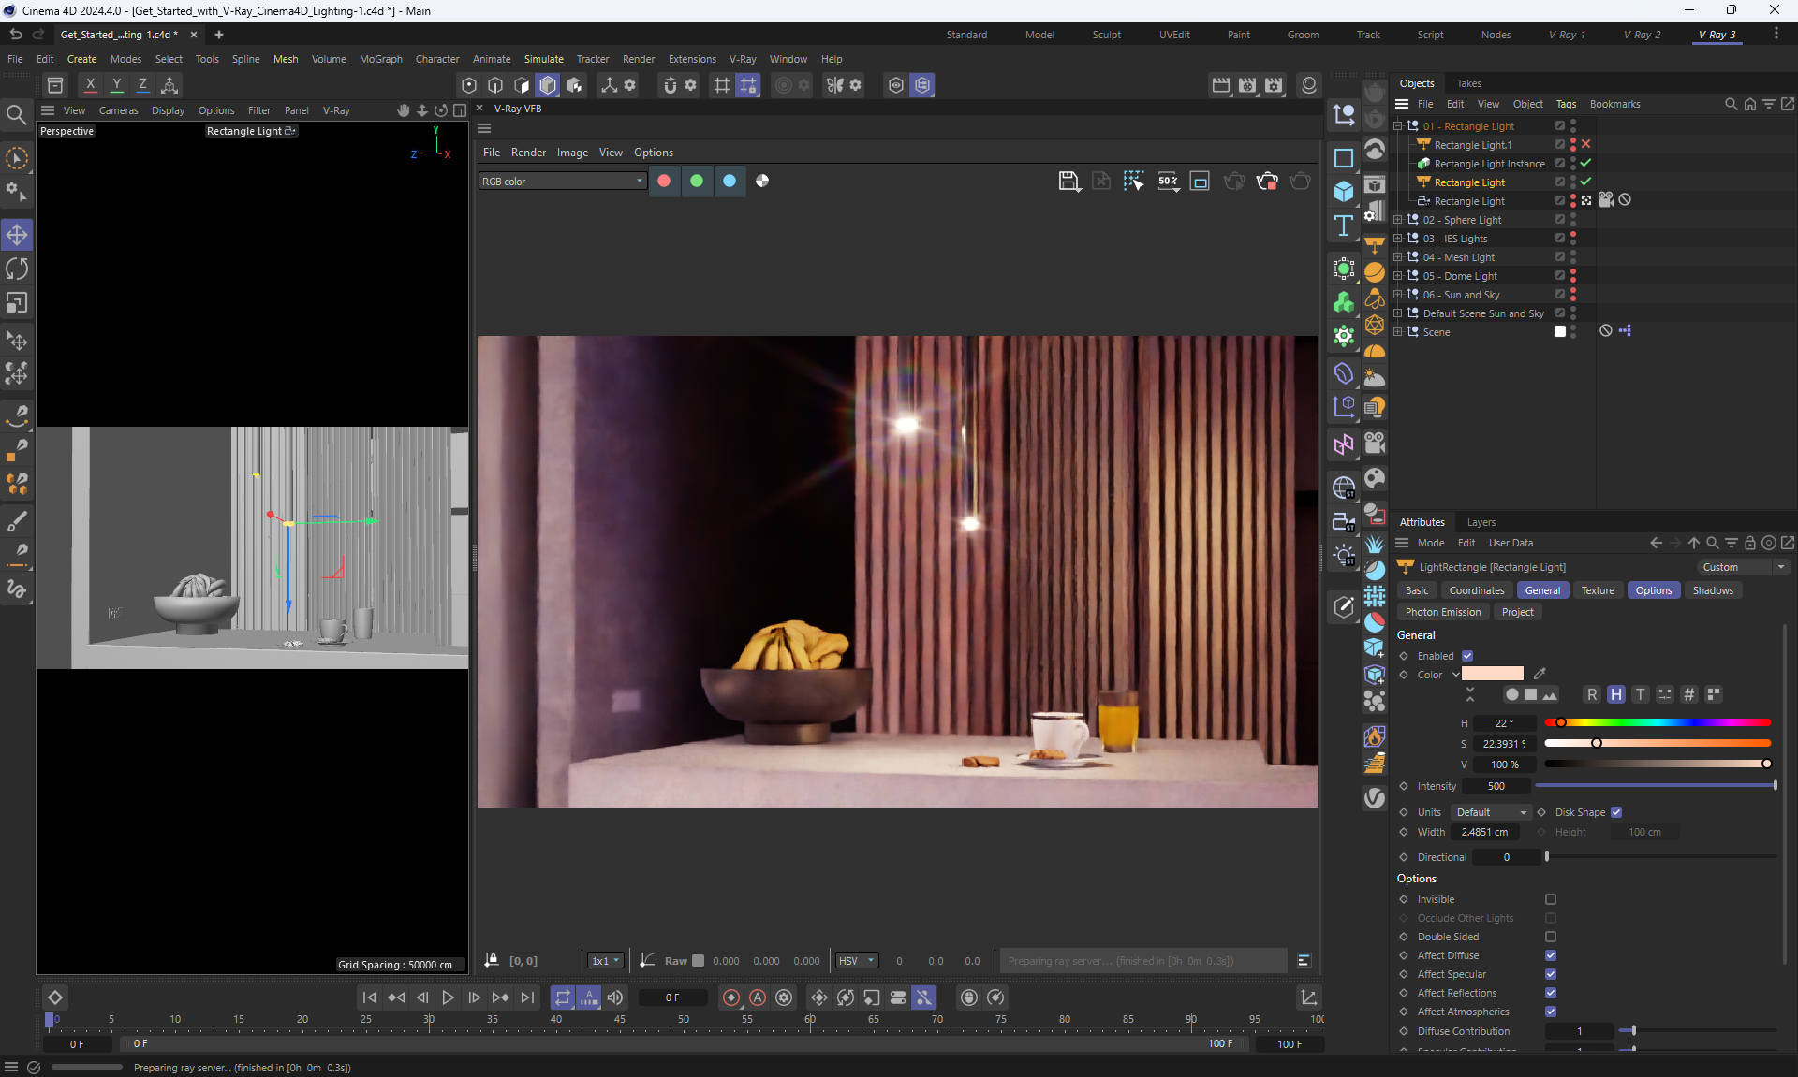Viewport: 1798px width, 1077px height.
Task: Uncheck the Disk Shape checkbox
Action: tap(1616, 812)
